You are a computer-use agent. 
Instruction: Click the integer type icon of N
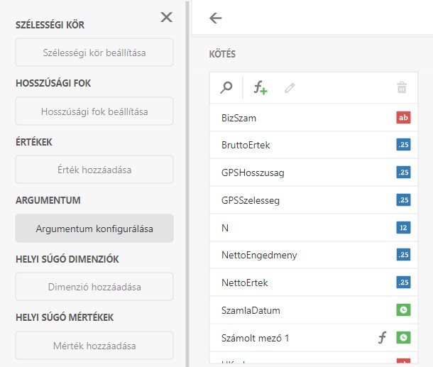pos(403,228)
